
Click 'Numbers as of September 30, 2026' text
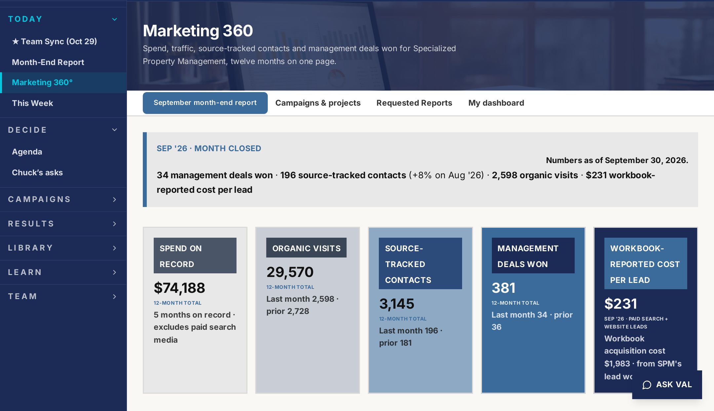coord(617,160)
